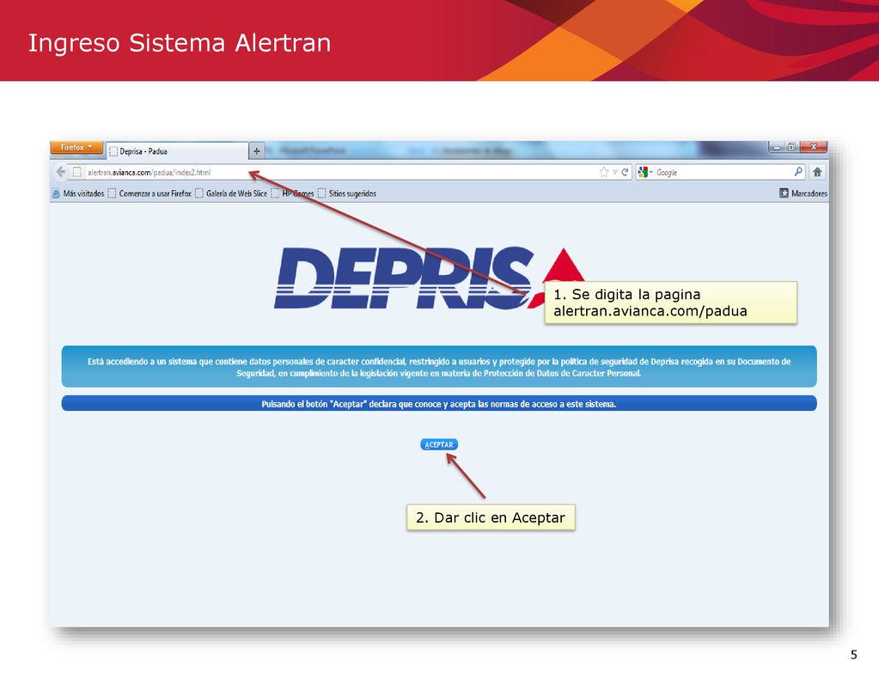Click the ACEPTAR button
The image size is (879, 673).
tap(439, 444)
